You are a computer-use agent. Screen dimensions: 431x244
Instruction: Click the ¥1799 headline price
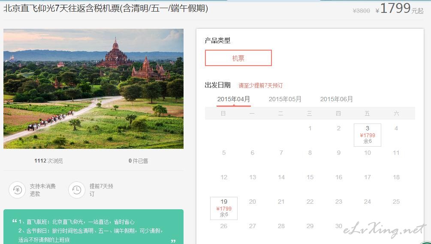399,8
